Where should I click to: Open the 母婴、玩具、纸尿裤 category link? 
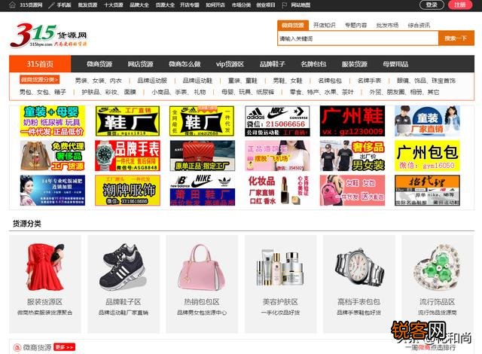[x=248, y=92]
